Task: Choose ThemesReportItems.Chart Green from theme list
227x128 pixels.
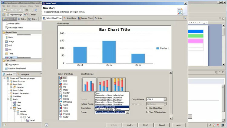Action: tap(109, 102)
